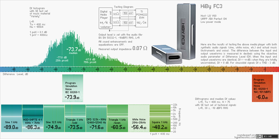Click the 1 pxH = 0.1 dB note

coord(39,32)
